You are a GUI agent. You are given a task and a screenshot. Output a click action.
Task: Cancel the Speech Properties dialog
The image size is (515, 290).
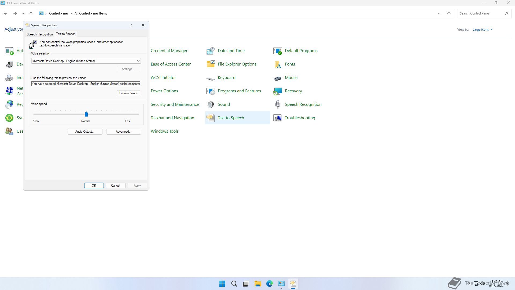click(116, 186)
